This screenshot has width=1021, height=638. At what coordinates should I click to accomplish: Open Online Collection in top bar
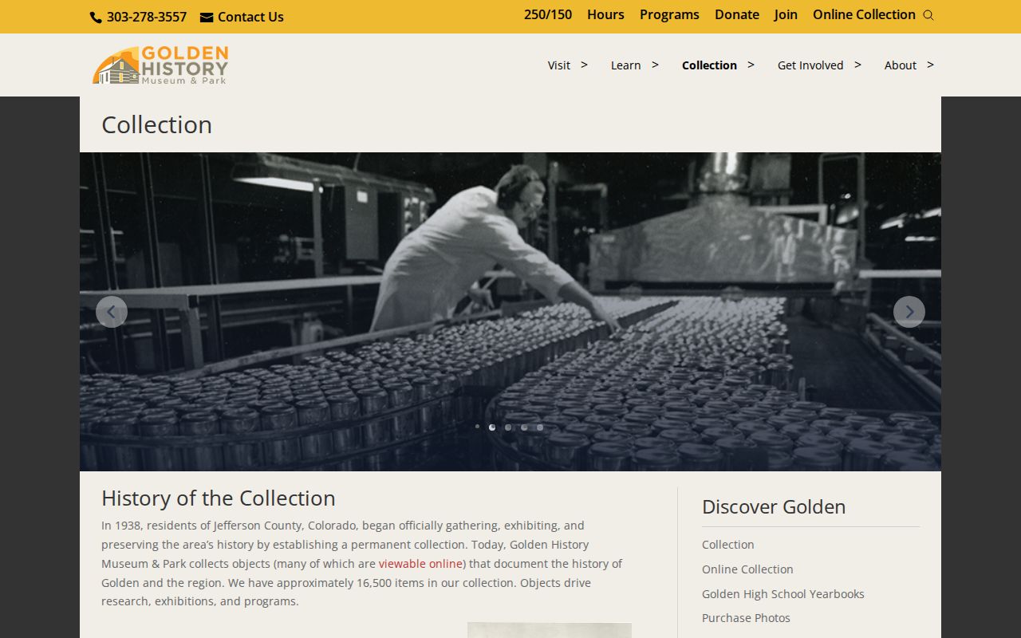click(x=864, y=14)
